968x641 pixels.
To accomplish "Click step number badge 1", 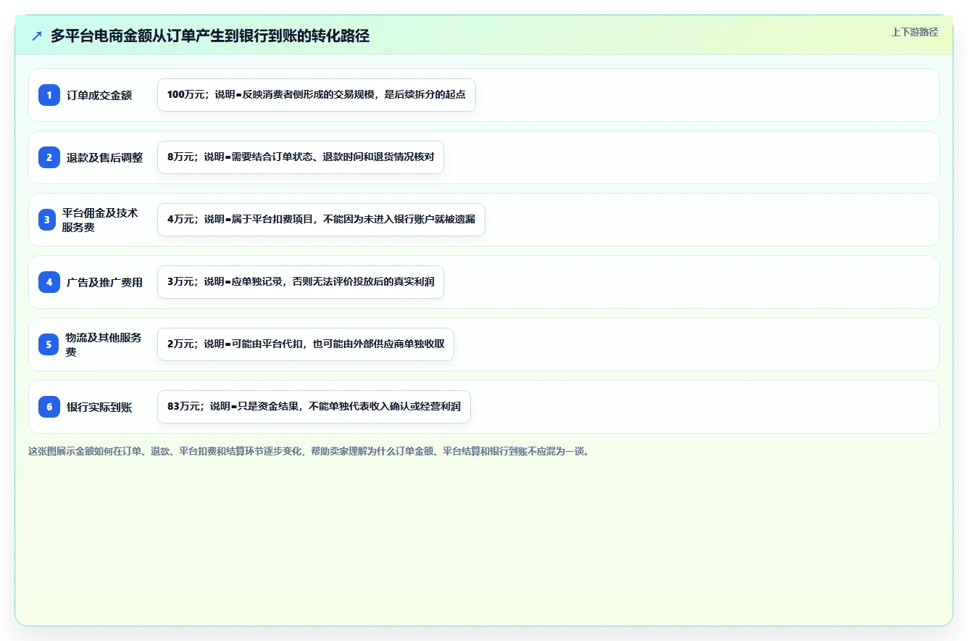I will [x=49, y=94].
